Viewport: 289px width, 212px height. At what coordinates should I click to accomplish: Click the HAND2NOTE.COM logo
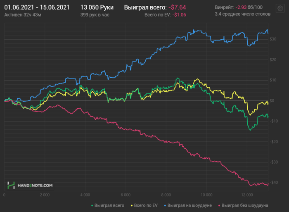(x=30, y=186)
